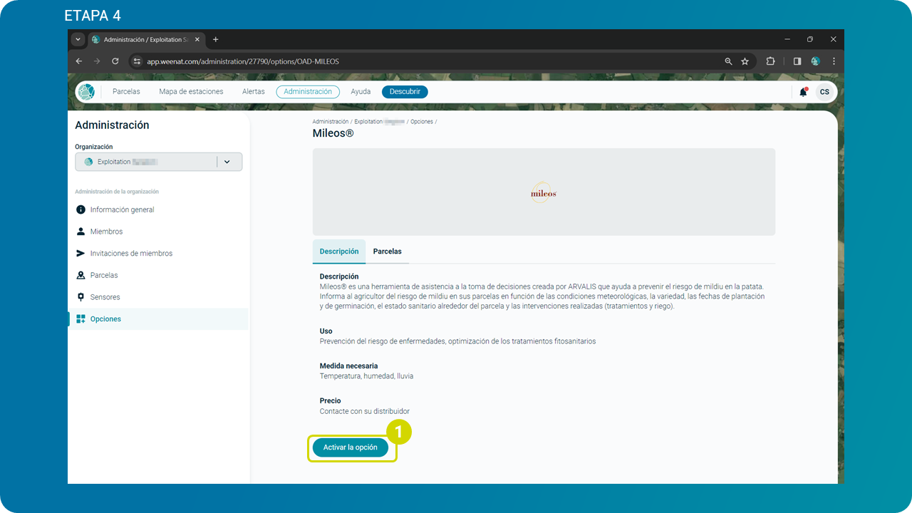The width and height of the screenshot is (912, 513).
Task: Click 'Temperatura, humedad, lluvia' text
Action: (x=366, y=376)
